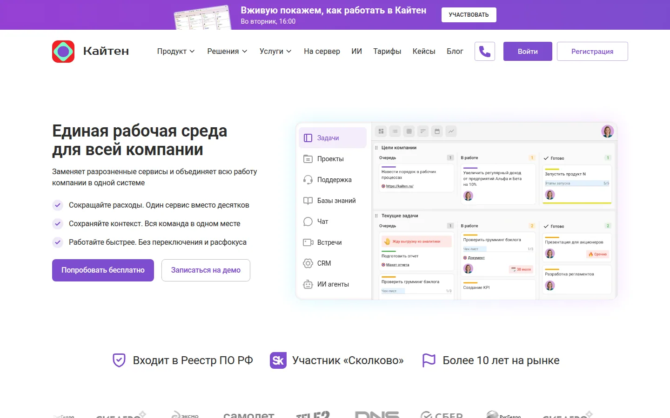Click the Запустить продукт N card

tap(577, 185)
